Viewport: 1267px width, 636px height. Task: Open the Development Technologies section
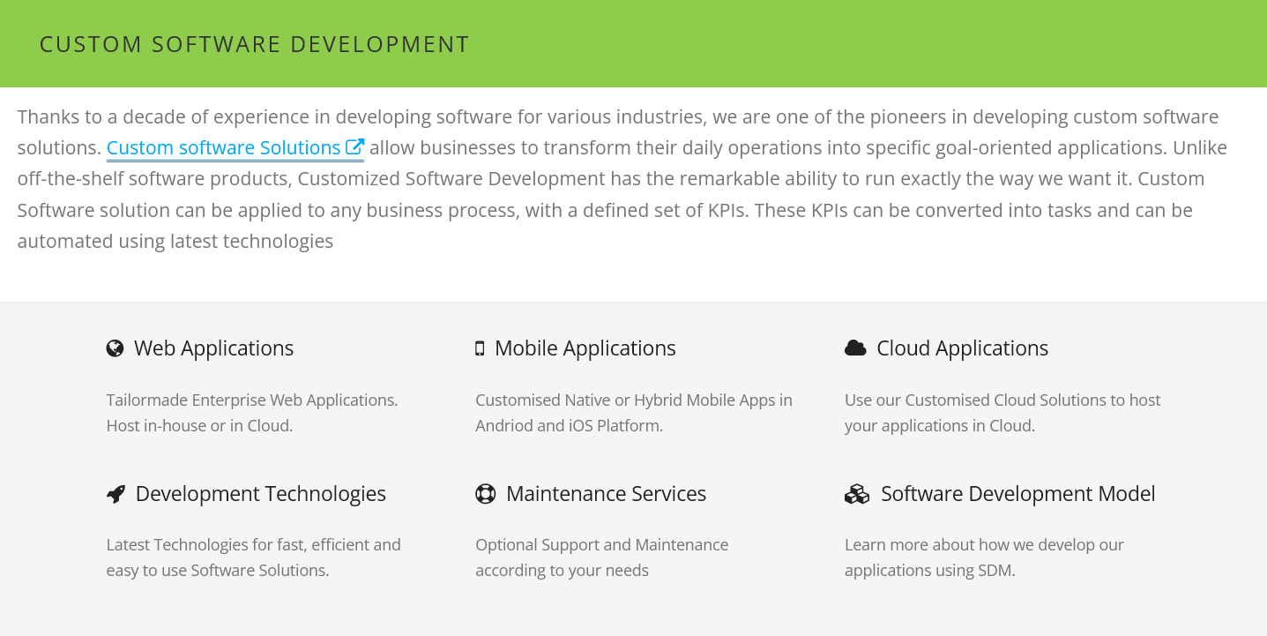click(260, 493)
